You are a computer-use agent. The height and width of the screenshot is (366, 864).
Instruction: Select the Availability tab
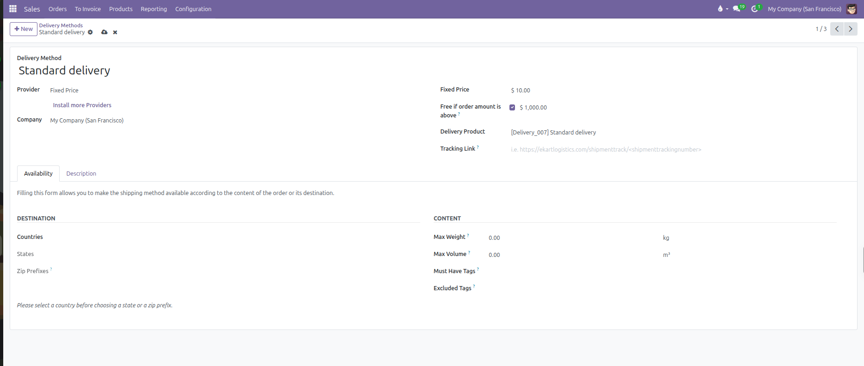pos(38,174)
